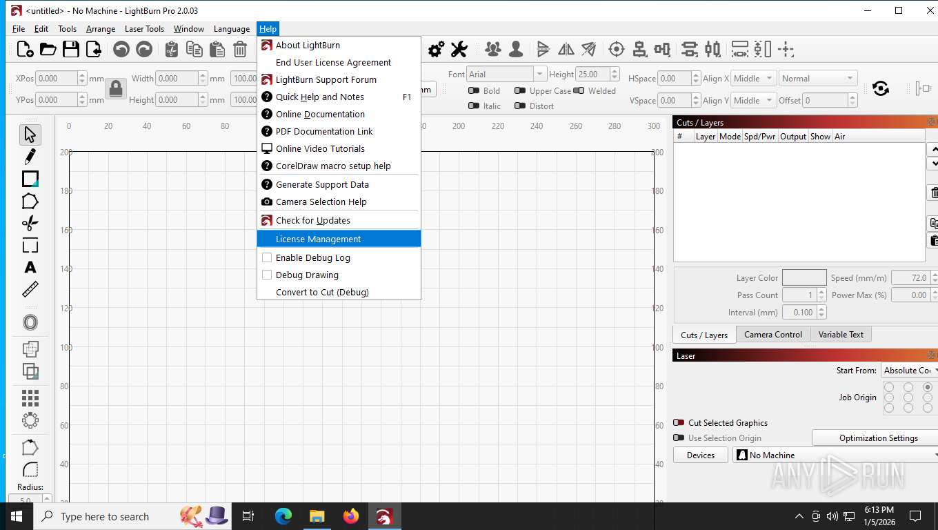Select the Polygon tool
Viewport: 938px width, 530px height.
pos(30,201)
